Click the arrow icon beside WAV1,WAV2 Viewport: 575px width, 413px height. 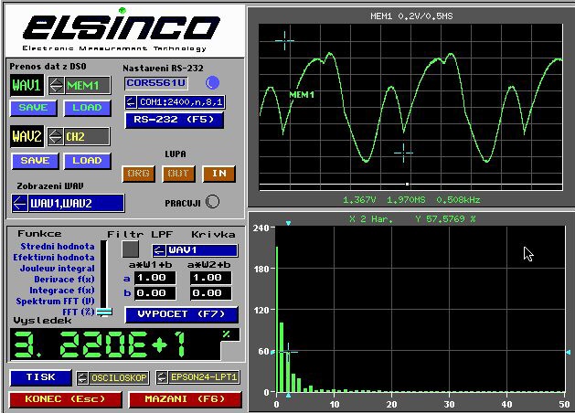tap(19, 204)
